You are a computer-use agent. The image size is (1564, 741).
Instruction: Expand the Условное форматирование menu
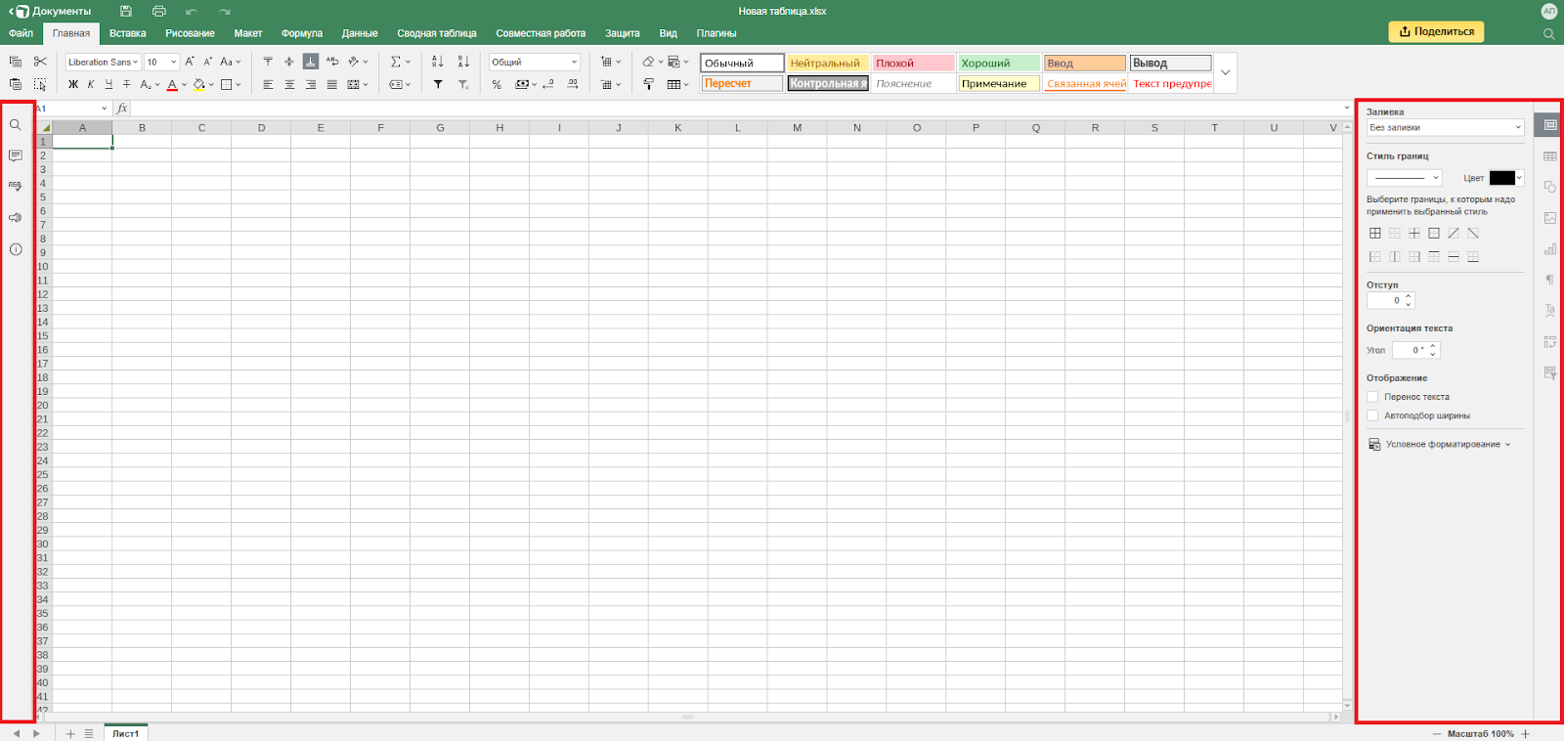click(1440, 444)
